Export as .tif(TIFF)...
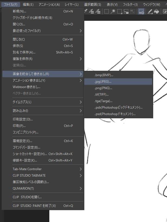Screen dimensions: 167x222 118,95
